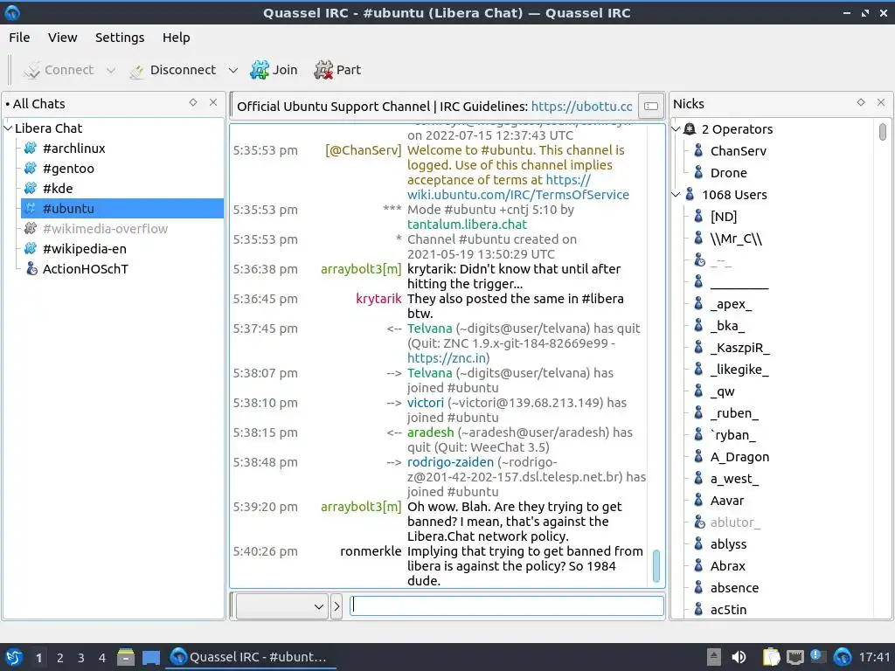
Task: Collapse the Libera Chat network tree
Action: pyautogui.click(x=8, y=128)
